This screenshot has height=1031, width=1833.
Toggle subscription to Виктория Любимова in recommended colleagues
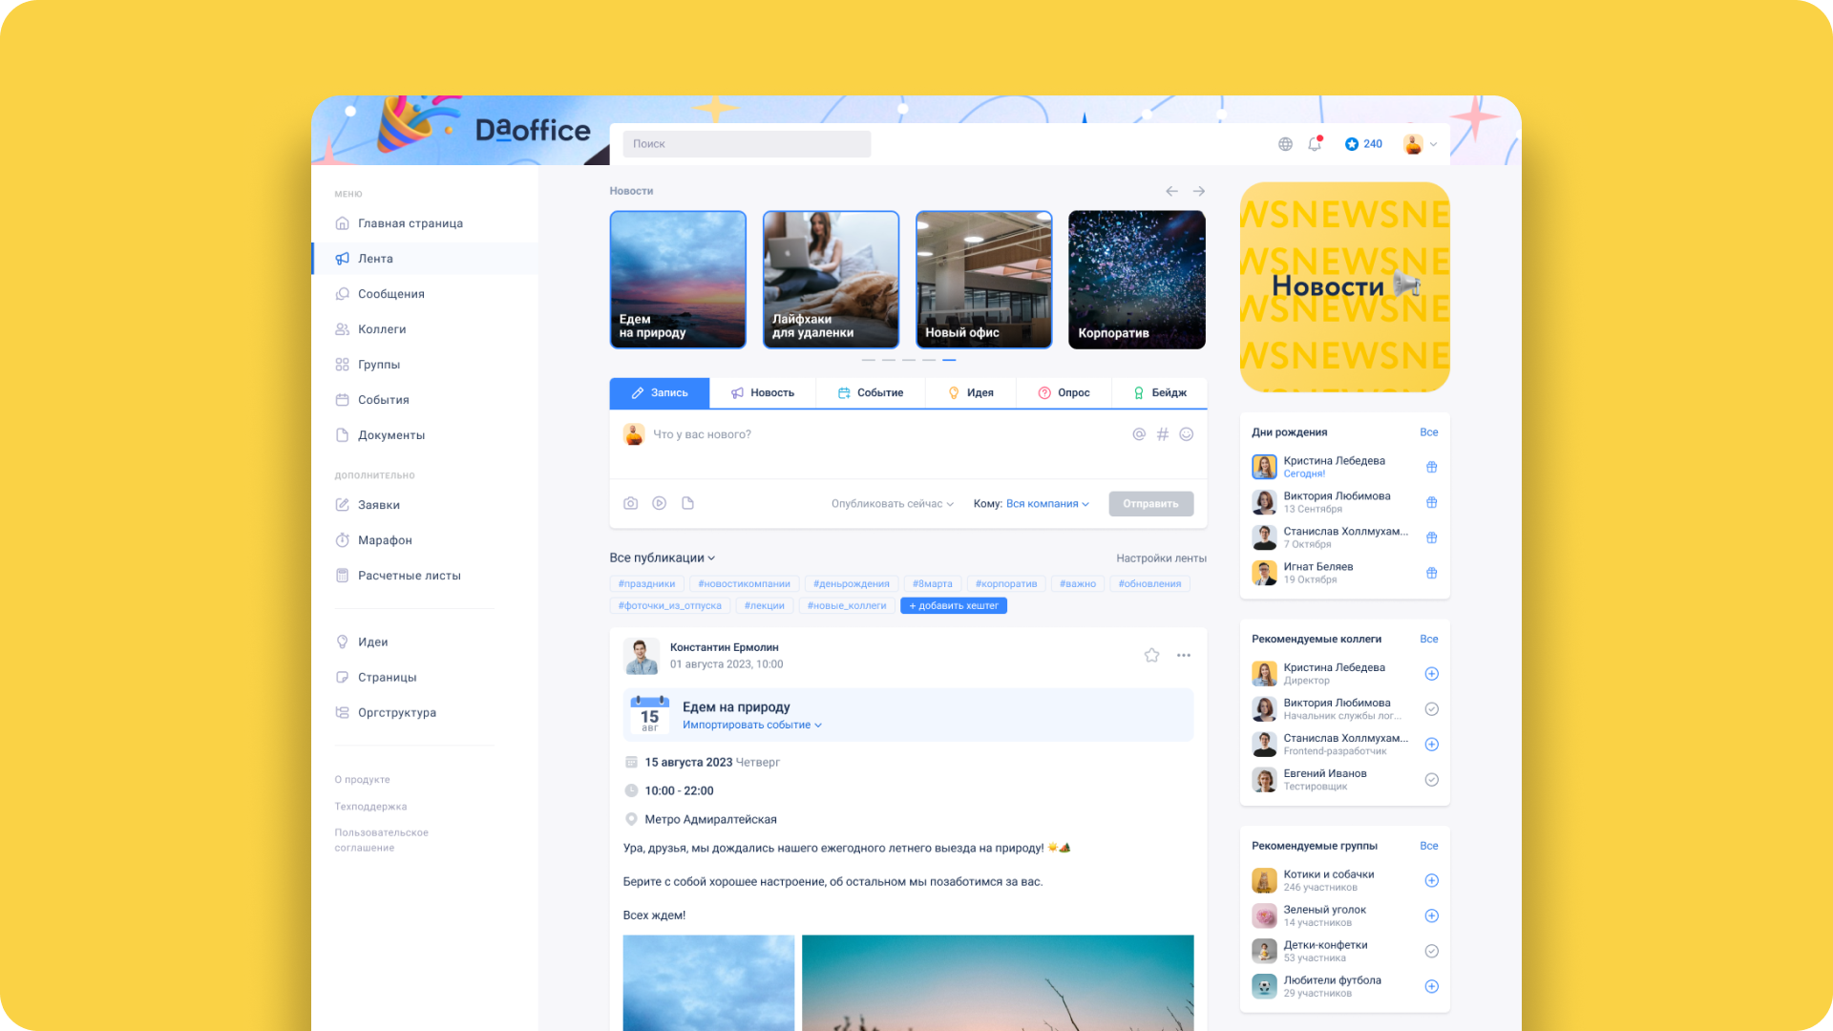[x=1431, y=709]
